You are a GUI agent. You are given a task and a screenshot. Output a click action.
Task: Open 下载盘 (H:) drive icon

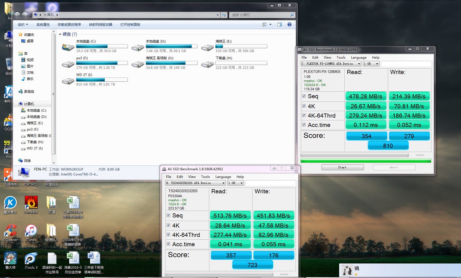207,64
